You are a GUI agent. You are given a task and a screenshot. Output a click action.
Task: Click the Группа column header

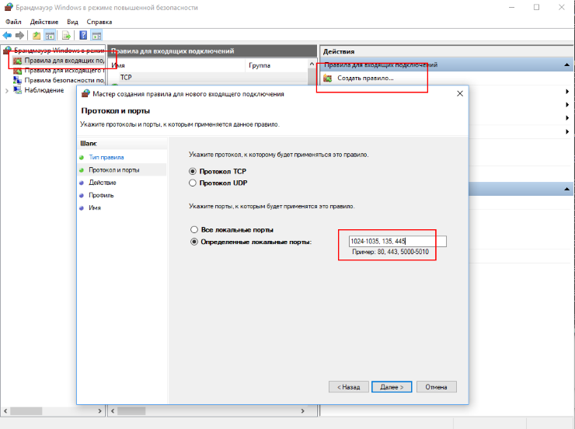277,65
